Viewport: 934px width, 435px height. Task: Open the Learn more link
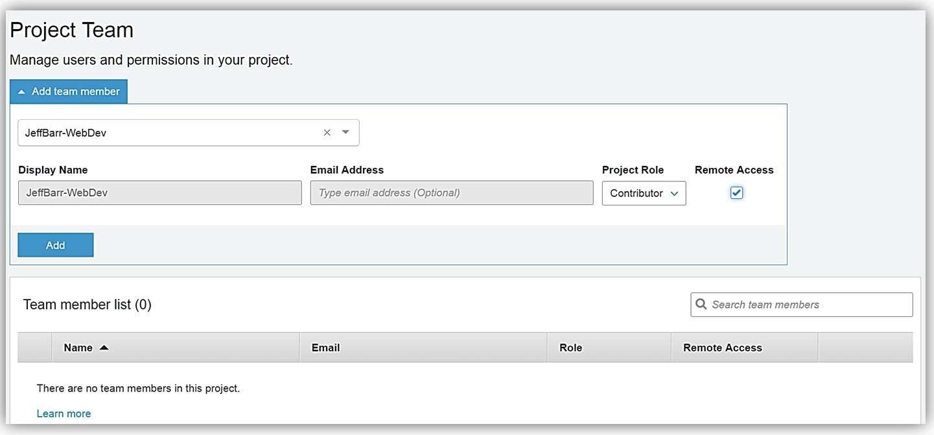(x=64, y=414)
